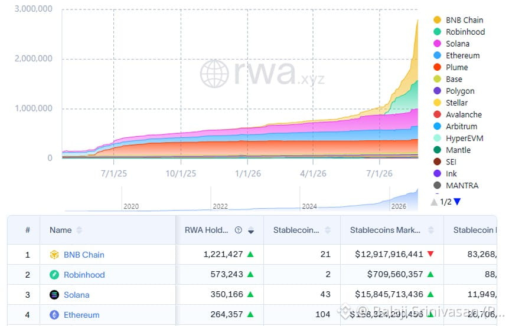Click the 1,221,427 RWA holders value
This screenshot has width=509, height=326.
tap(223, 255)
